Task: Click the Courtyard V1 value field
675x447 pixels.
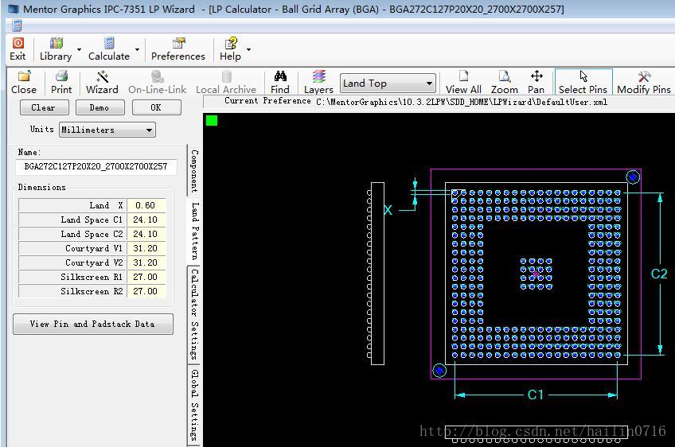Action: (146, 248)
